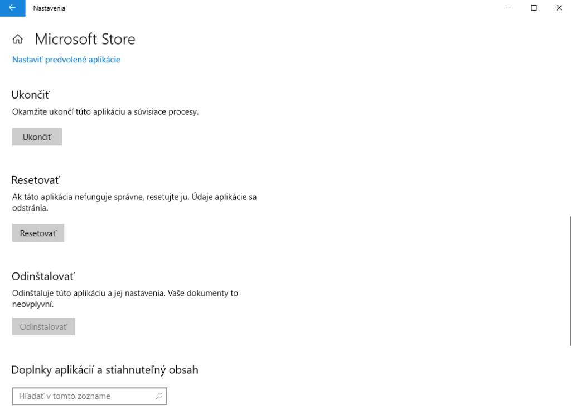Open the Nastaviť predvolené aplikácie link
The image size is (571, 415).
(x=66, y=60)
